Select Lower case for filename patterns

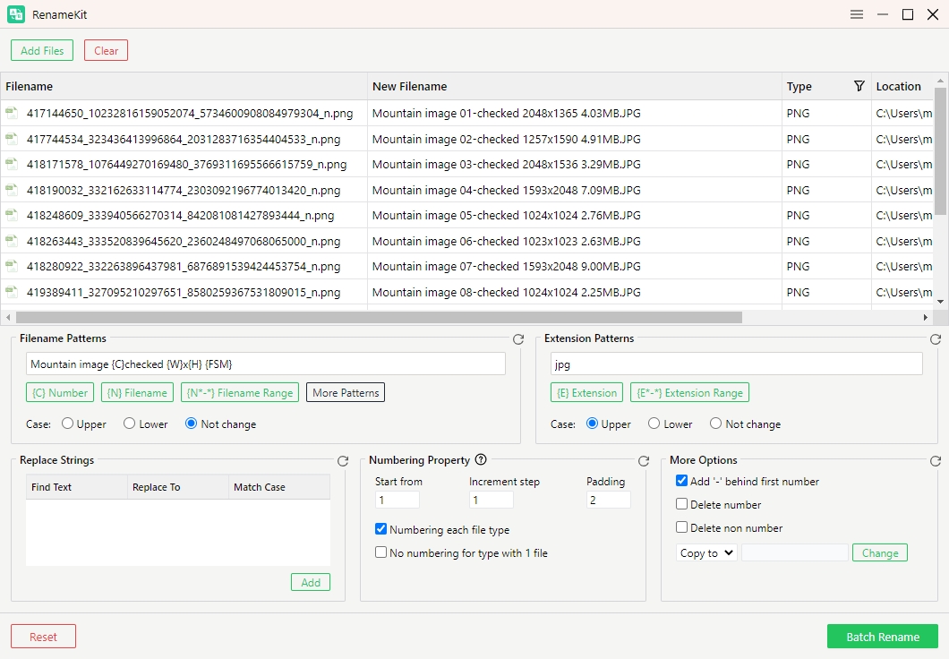(x=130, y=424)
